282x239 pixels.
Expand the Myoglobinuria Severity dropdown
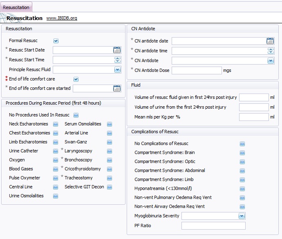[242, 216]
